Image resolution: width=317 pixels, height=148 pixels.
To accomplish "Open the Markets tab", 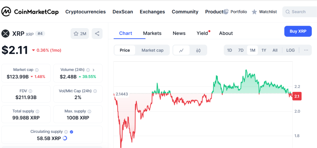I will [x=152, y=33].
